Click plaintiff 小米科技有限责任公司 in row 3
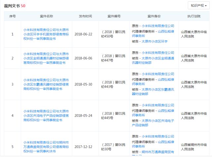 click(x=158, y=74)
